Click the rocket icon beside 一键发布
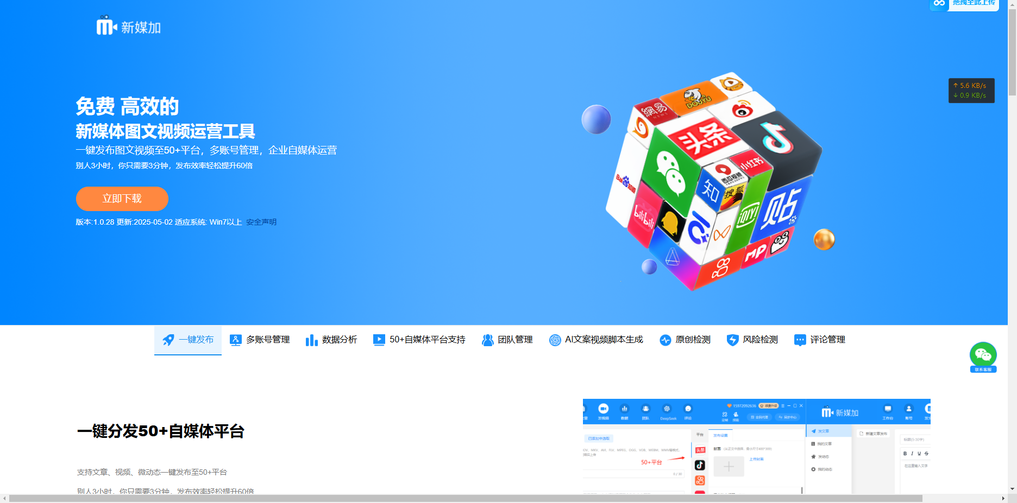The height and width of the screenshot is (503, 1017). point(168,340)
